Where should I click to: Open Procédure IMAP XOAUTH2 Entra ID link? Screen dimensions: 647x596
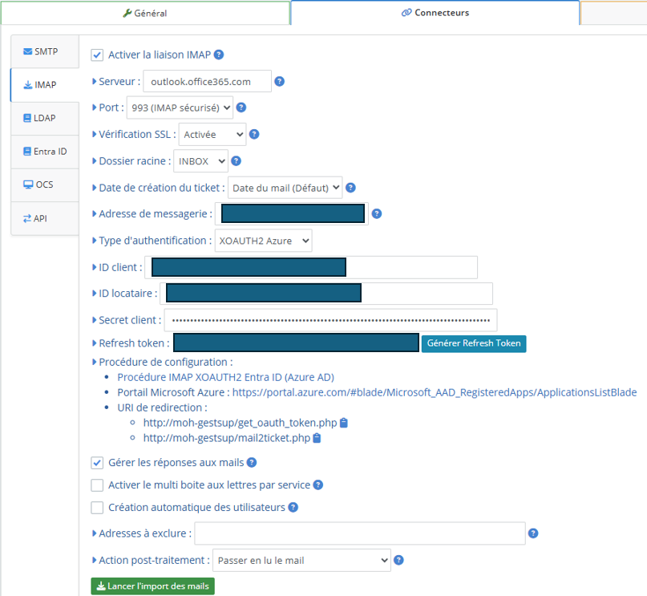point(225,377)
